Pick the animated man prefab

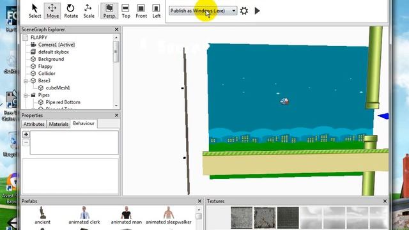pos(127,215)
